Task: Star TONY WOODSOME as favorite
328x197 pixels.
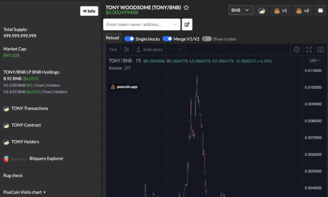Action: [x=186, y=8]
